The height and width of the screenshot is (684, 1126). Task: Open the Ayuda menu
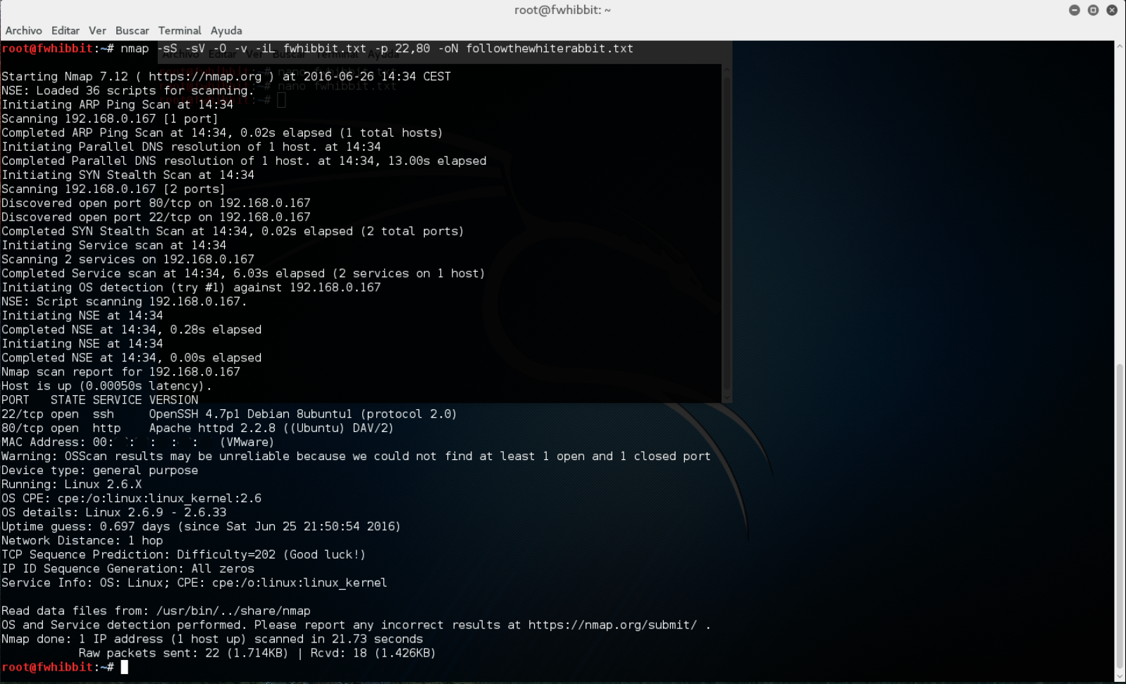click(x=226, y=30)
